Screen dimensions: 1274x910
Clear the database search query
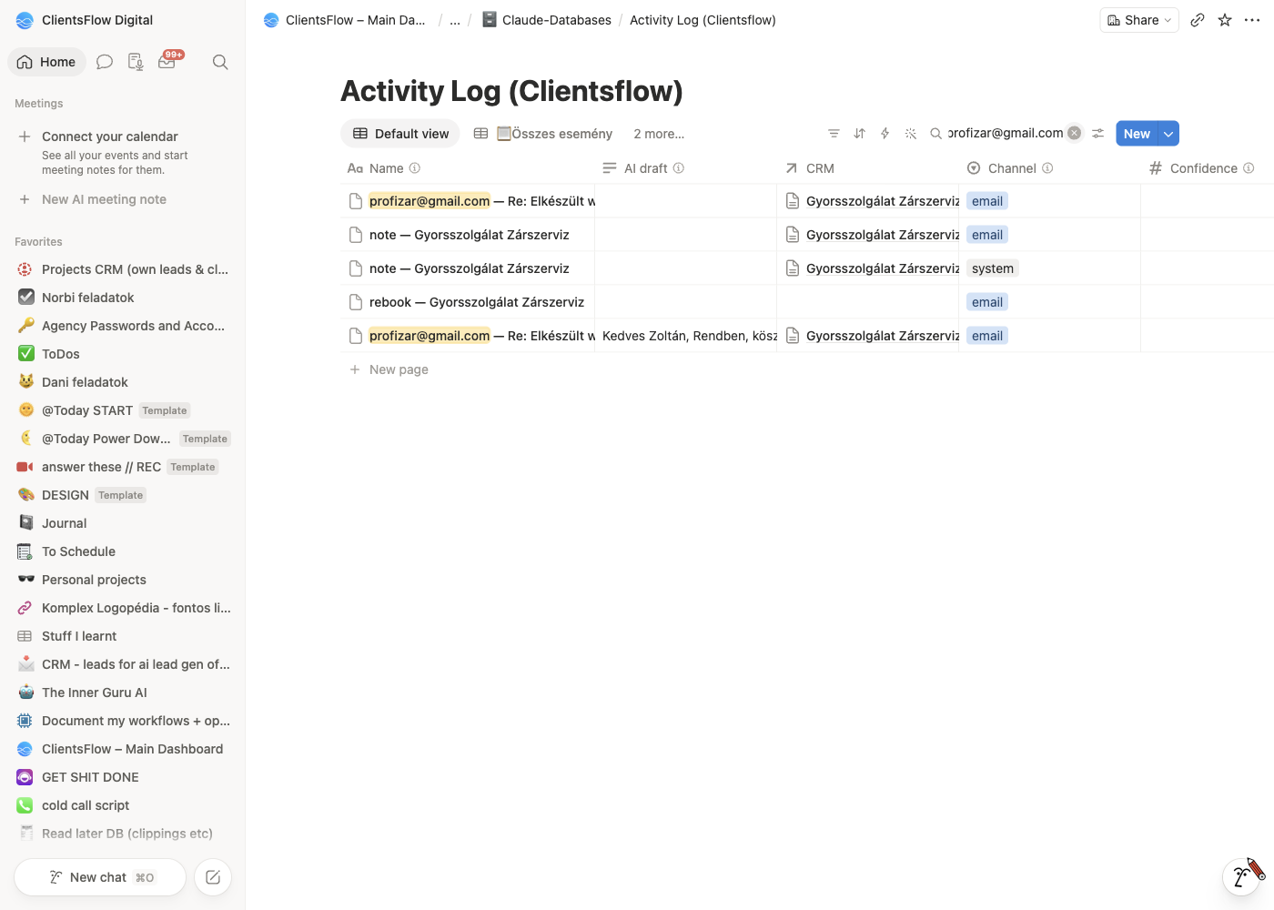pyautogui.click(x=1075, y=133)
